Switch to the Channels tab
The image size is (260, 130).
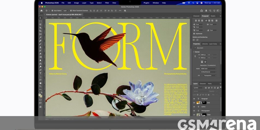[x=203, y=84]
